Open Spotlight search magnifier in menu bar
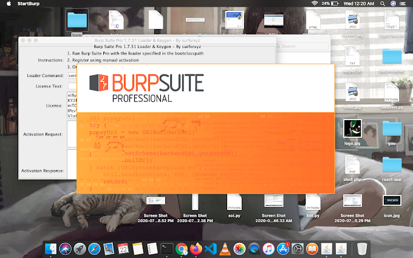This screenshot has width=413, height=258. point(383,4)
